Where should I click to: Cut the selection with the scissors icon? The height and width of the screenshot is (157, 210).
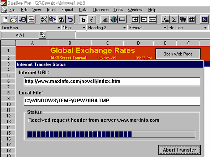click(44, 20)
